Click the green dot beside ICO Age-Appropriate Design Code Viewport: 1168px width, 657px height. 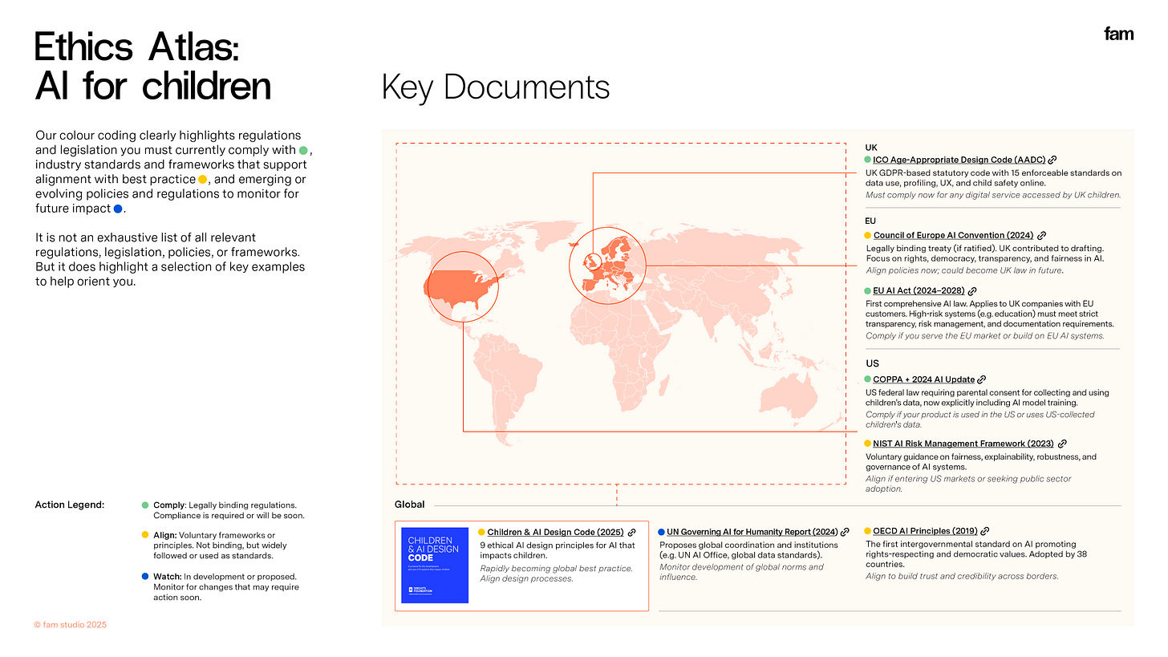(x=868, y=160)
